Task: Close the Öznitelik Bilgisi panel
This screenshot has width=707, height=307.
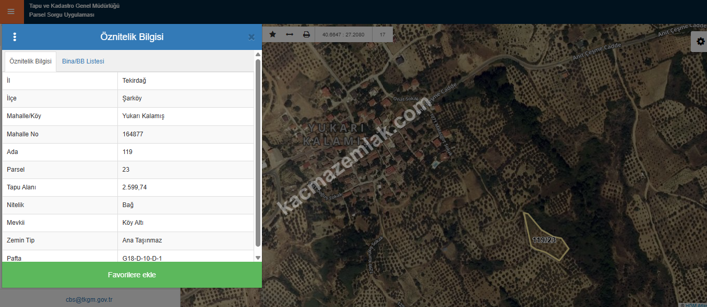Action: click(x=251, y=37)
